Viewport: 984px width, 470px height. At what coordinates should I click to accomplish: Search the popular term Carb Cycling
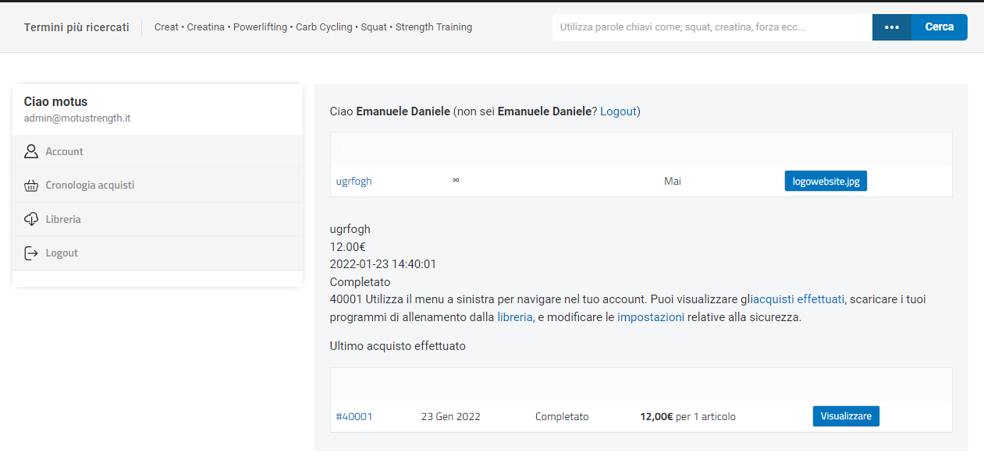(x=324, y=27)
